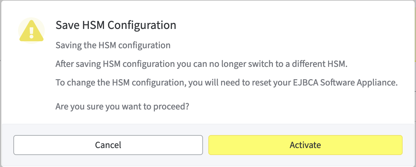Click the "Saving the HSM configuration" subtitle
This screenshot has width=416, height=167.
113,45
